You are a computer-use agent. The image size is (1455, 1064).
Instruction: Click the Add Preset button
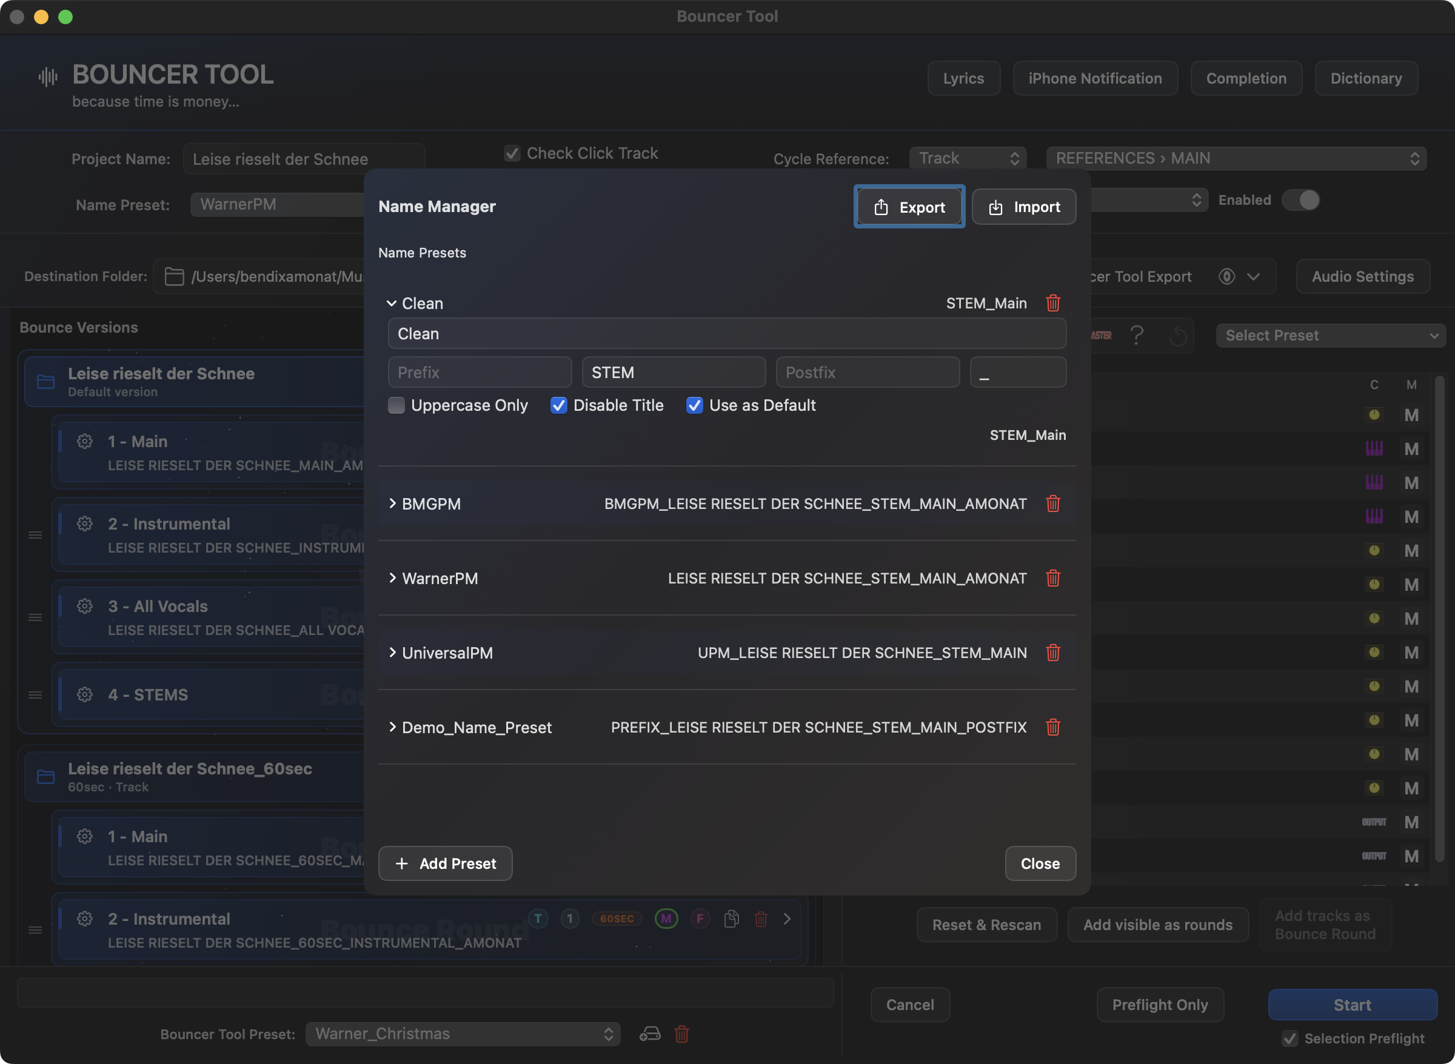click(x=445, y=863)
